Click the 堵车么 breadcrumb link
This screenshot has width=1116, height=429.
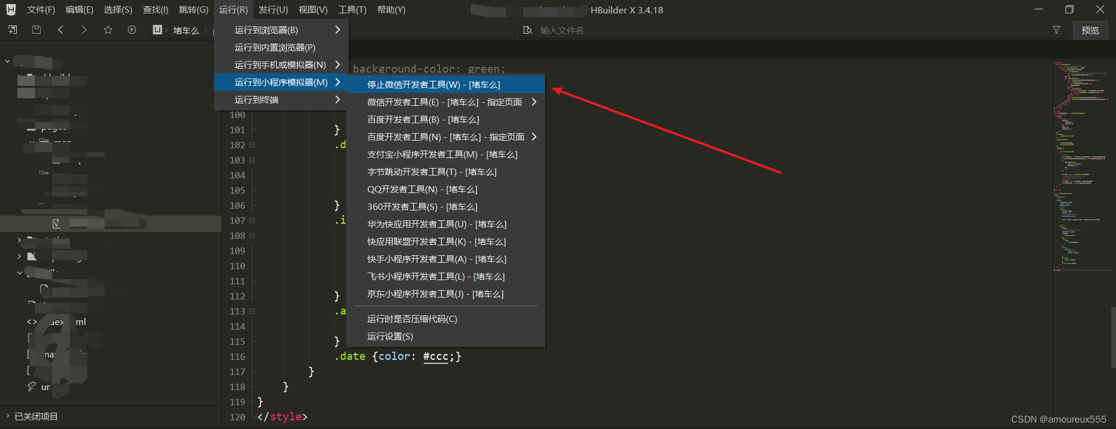click(186, 30)
